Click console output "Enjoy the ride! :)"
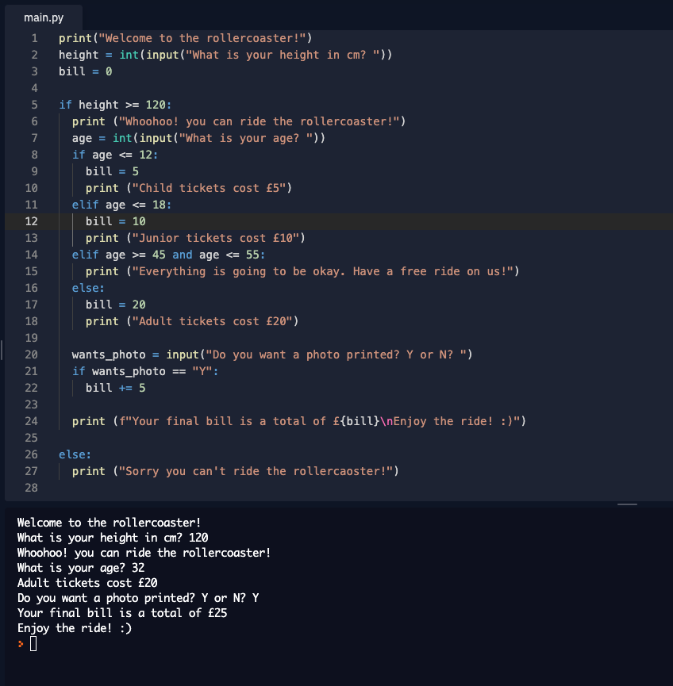Image resolution: width=673 pixels, height=686 pixels. coord(75,628)
